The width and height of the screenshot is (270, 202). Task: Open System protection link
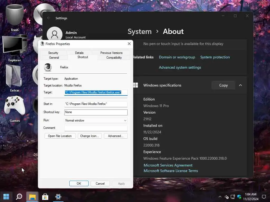pyautogui.click(x=215, y=57)
